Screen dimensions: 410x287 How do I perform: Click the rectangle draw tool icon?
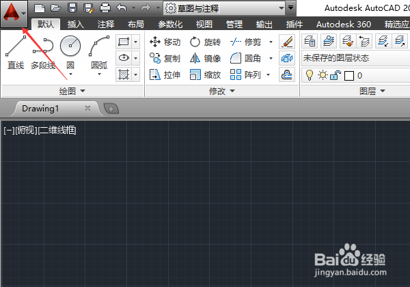124,42
